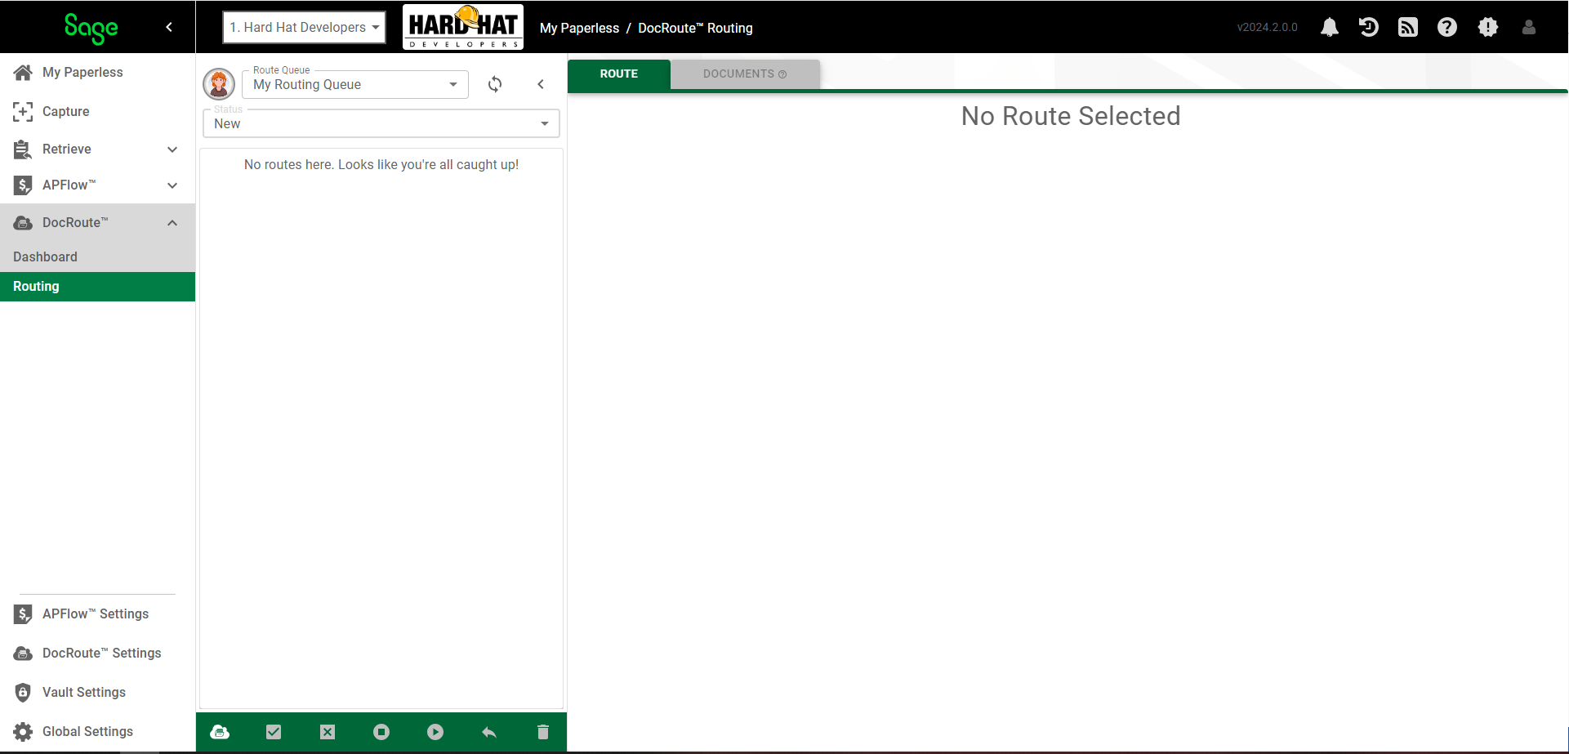This screenshot has width=1569, height=754.
Task: Open the DocRoute Dashboard
Action: pos(97,257)
